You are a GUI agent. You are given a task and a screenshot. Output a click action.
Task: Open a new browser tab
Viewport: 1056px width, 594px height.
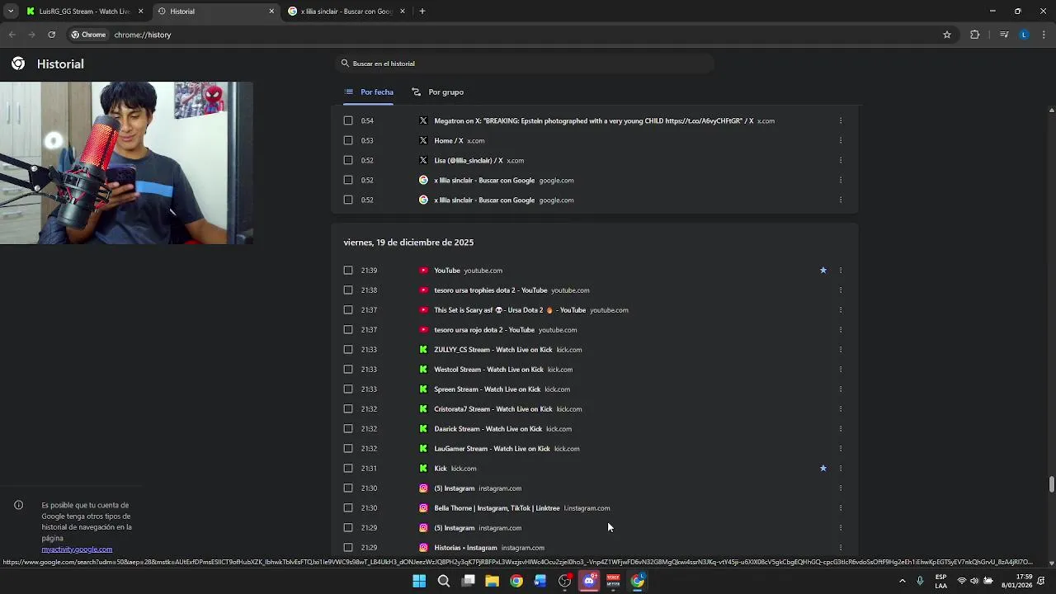pos(422,12)
